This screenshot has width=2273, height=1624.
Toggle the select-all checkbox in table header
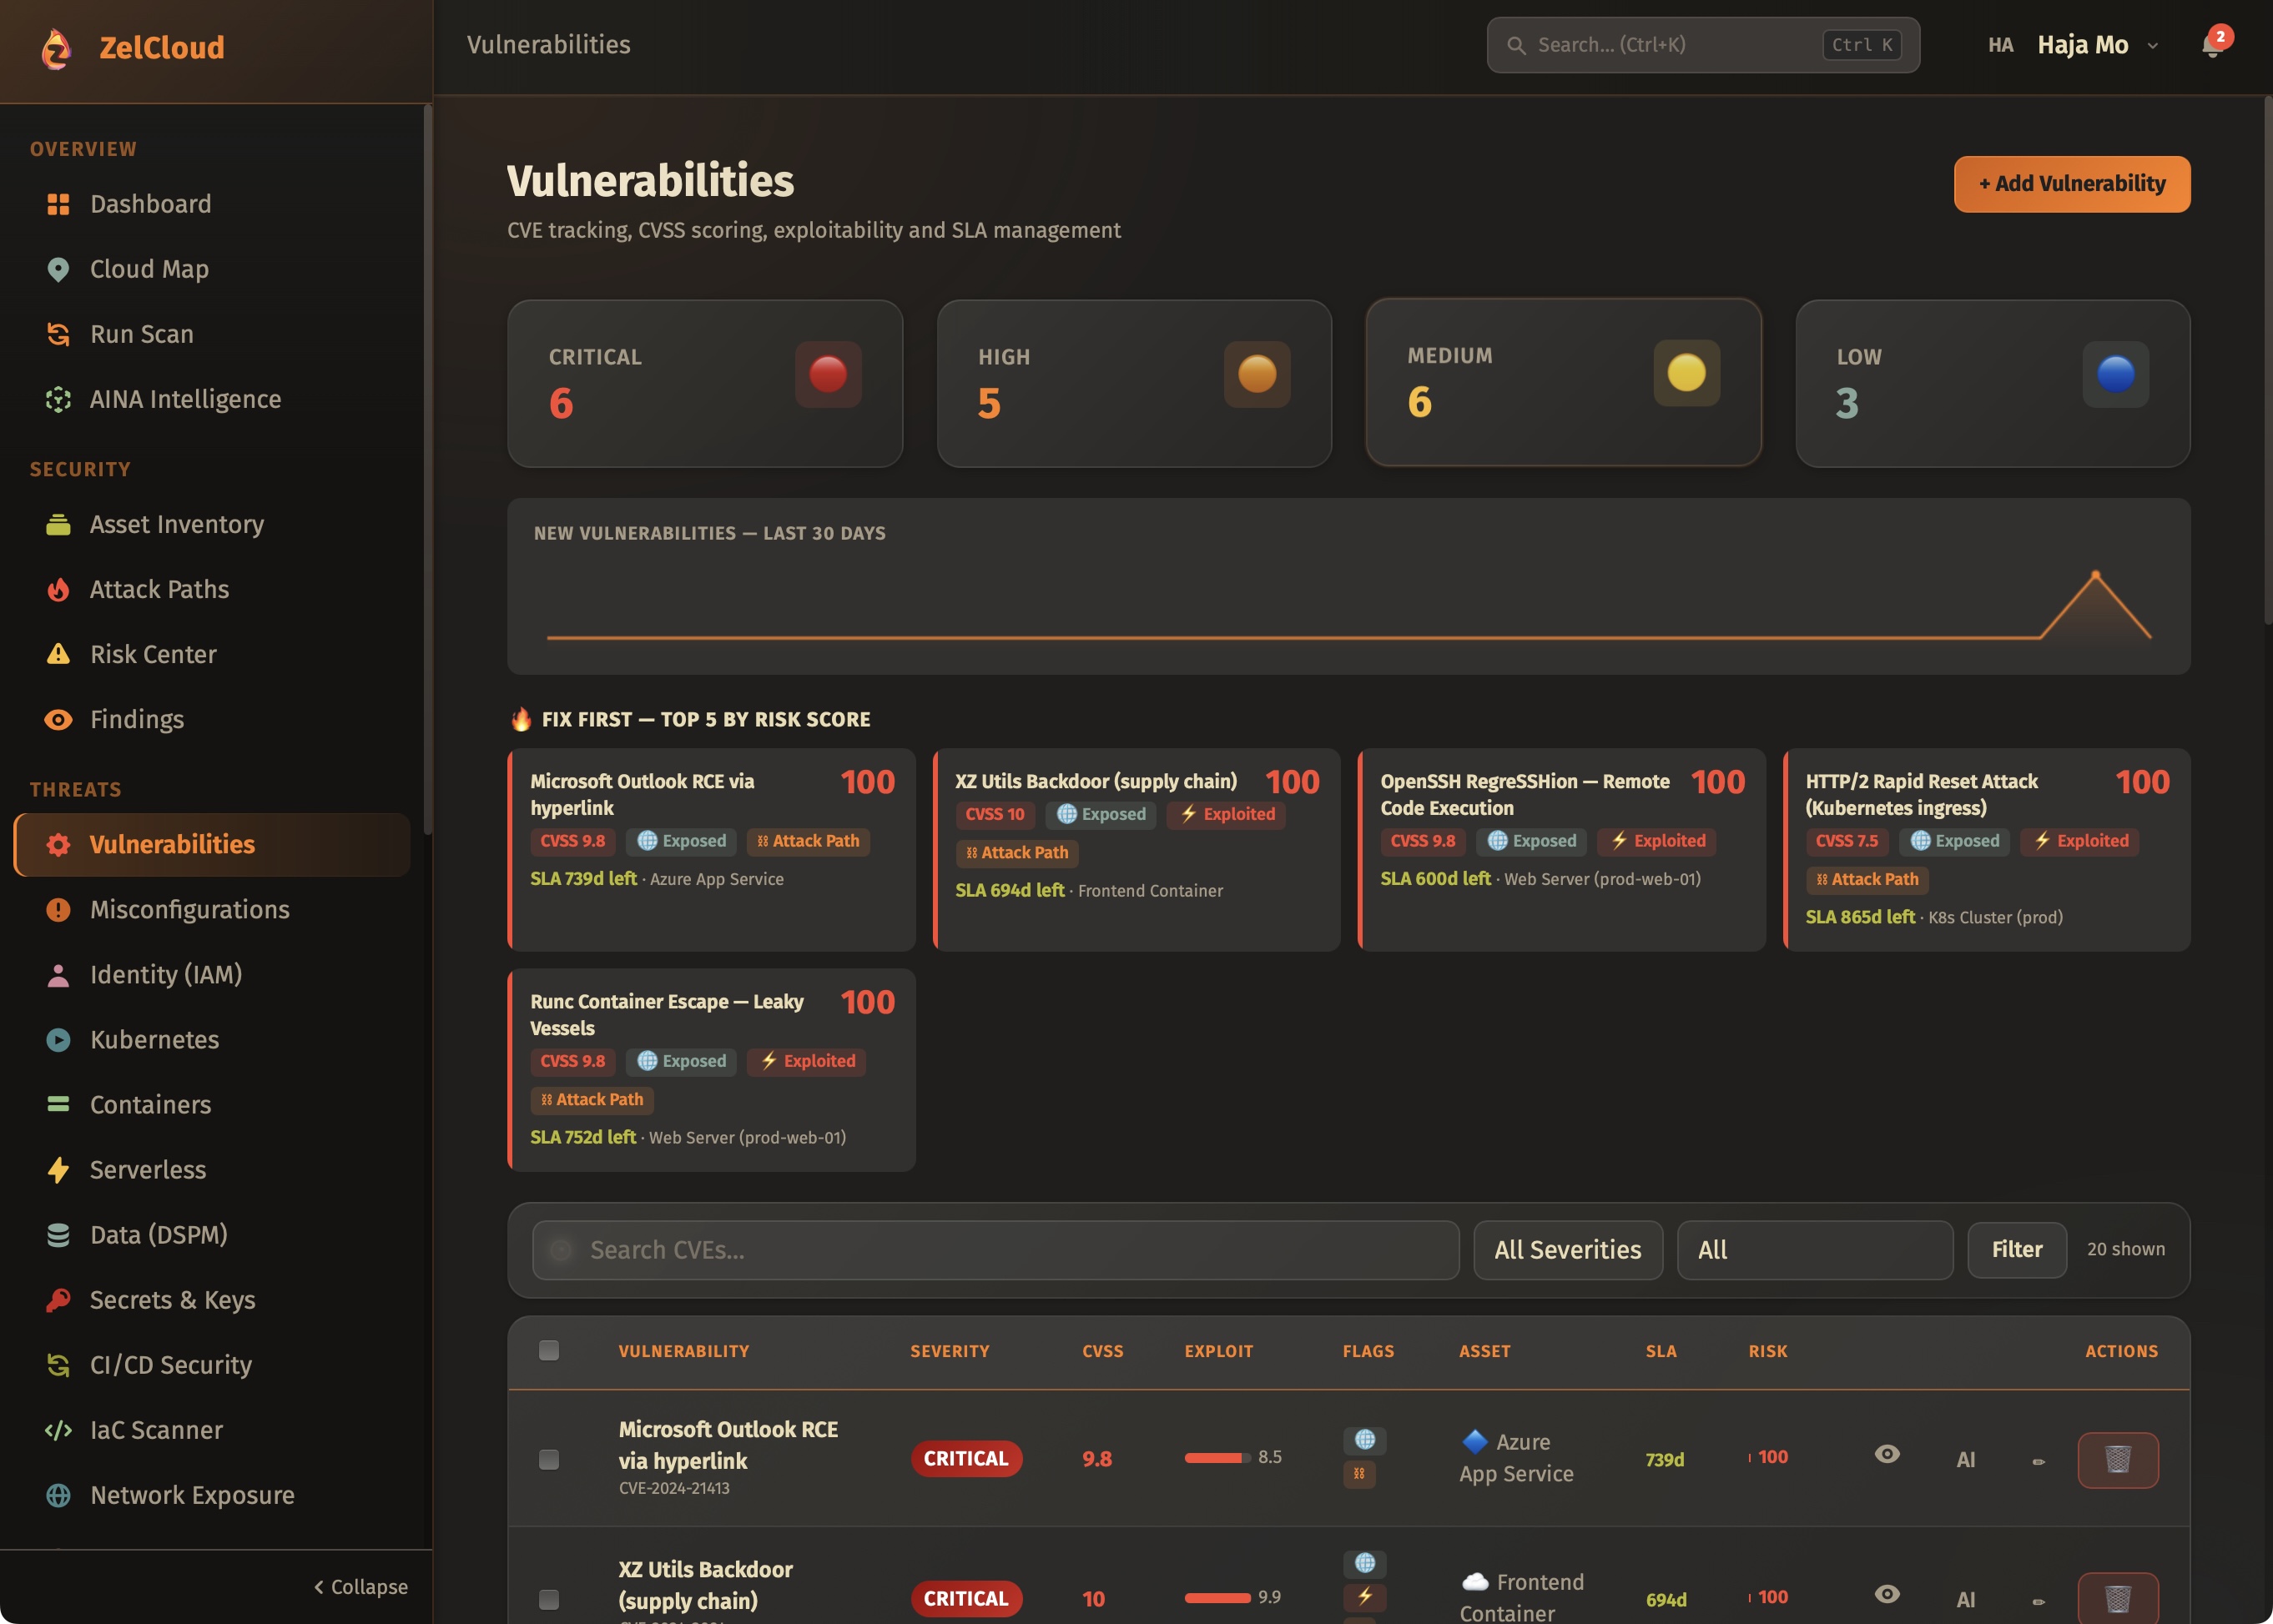click(x=548, y=1350)
